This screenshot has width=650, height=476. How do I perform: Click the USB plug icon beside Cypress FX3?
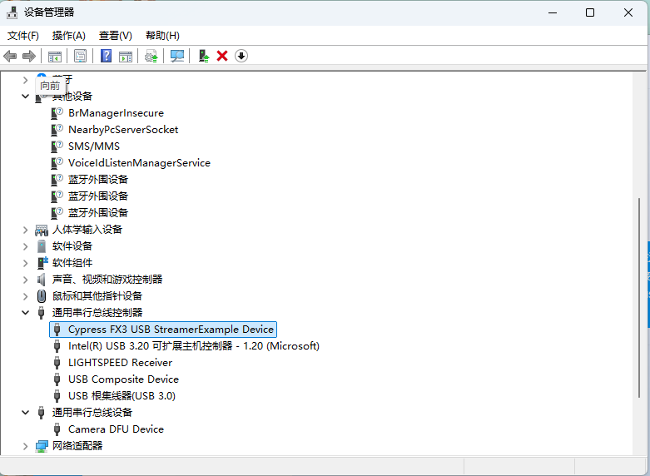pyautogui.click(x=57, y=330)
